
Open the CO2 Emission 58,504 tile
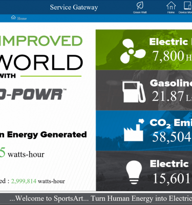click(x=144, y=131)
